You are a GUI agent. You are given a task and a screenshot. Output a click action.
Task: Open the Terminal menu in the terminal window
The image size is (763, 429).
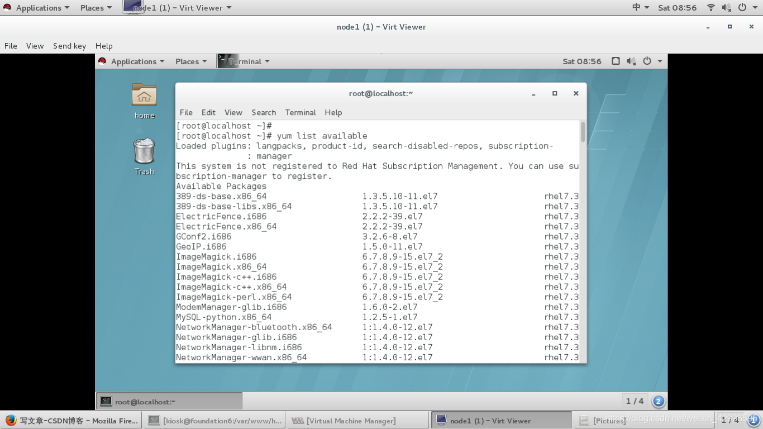pyautogui.click(x=301, y=112)
